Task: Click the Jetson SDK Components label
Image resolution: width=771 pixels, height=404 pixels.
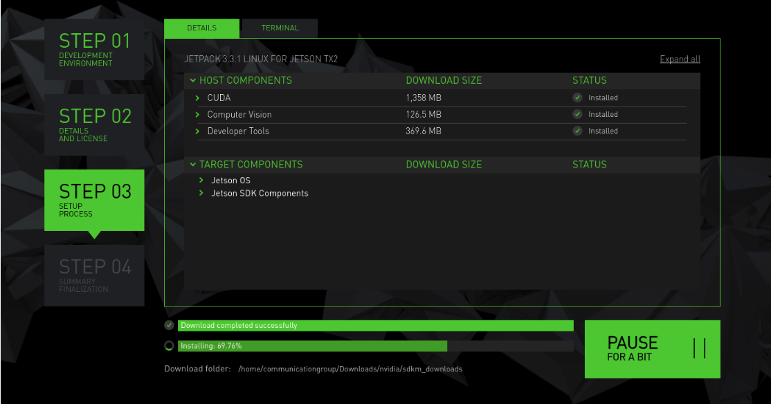Action: [260, 194]
